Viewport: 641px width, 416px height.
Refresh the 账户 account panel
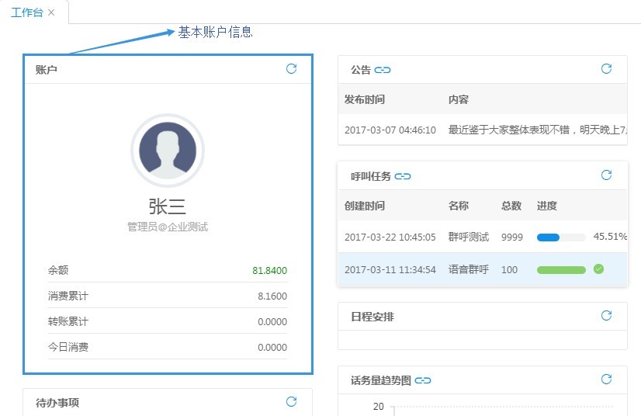click(x=291, y=69)
